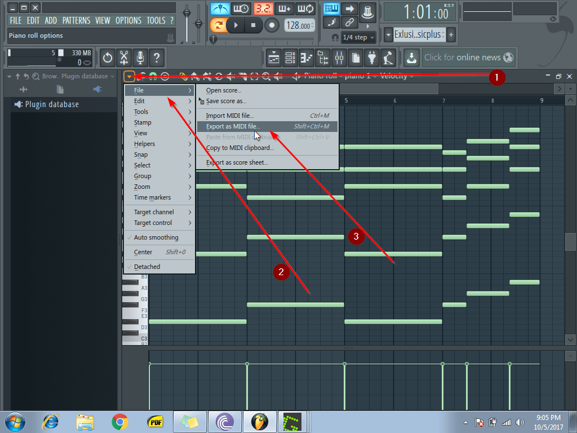This screenshot has width=577, height=433.
Task: Click the one-click audio recording microphone
Action: coord(140,58)
